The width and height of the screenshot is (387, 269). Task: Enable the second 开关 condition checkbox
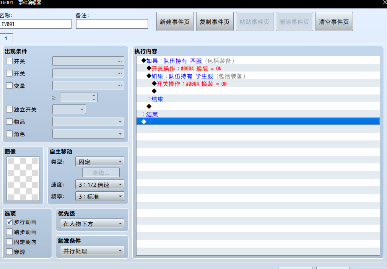click(x=10, y=73)
